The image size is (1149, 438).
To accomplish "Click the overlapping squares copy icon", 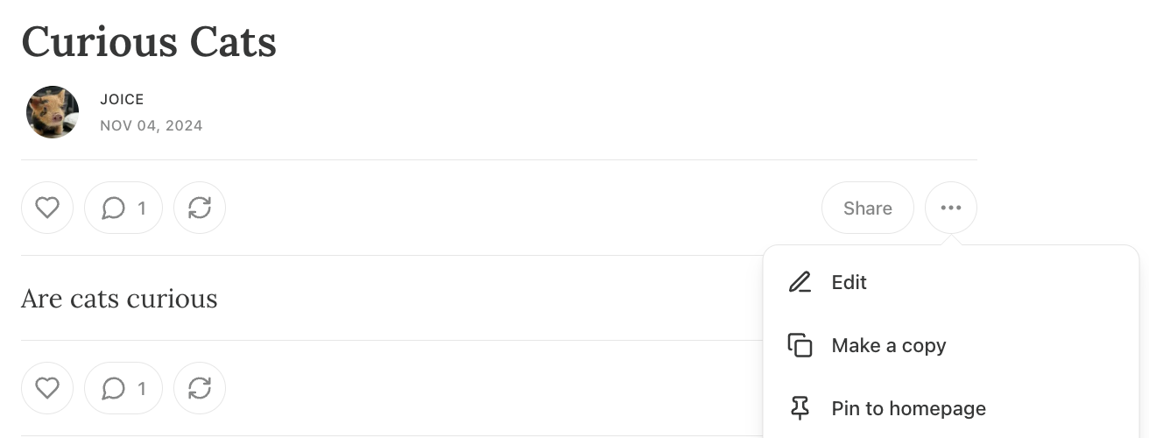I will 800,345.
